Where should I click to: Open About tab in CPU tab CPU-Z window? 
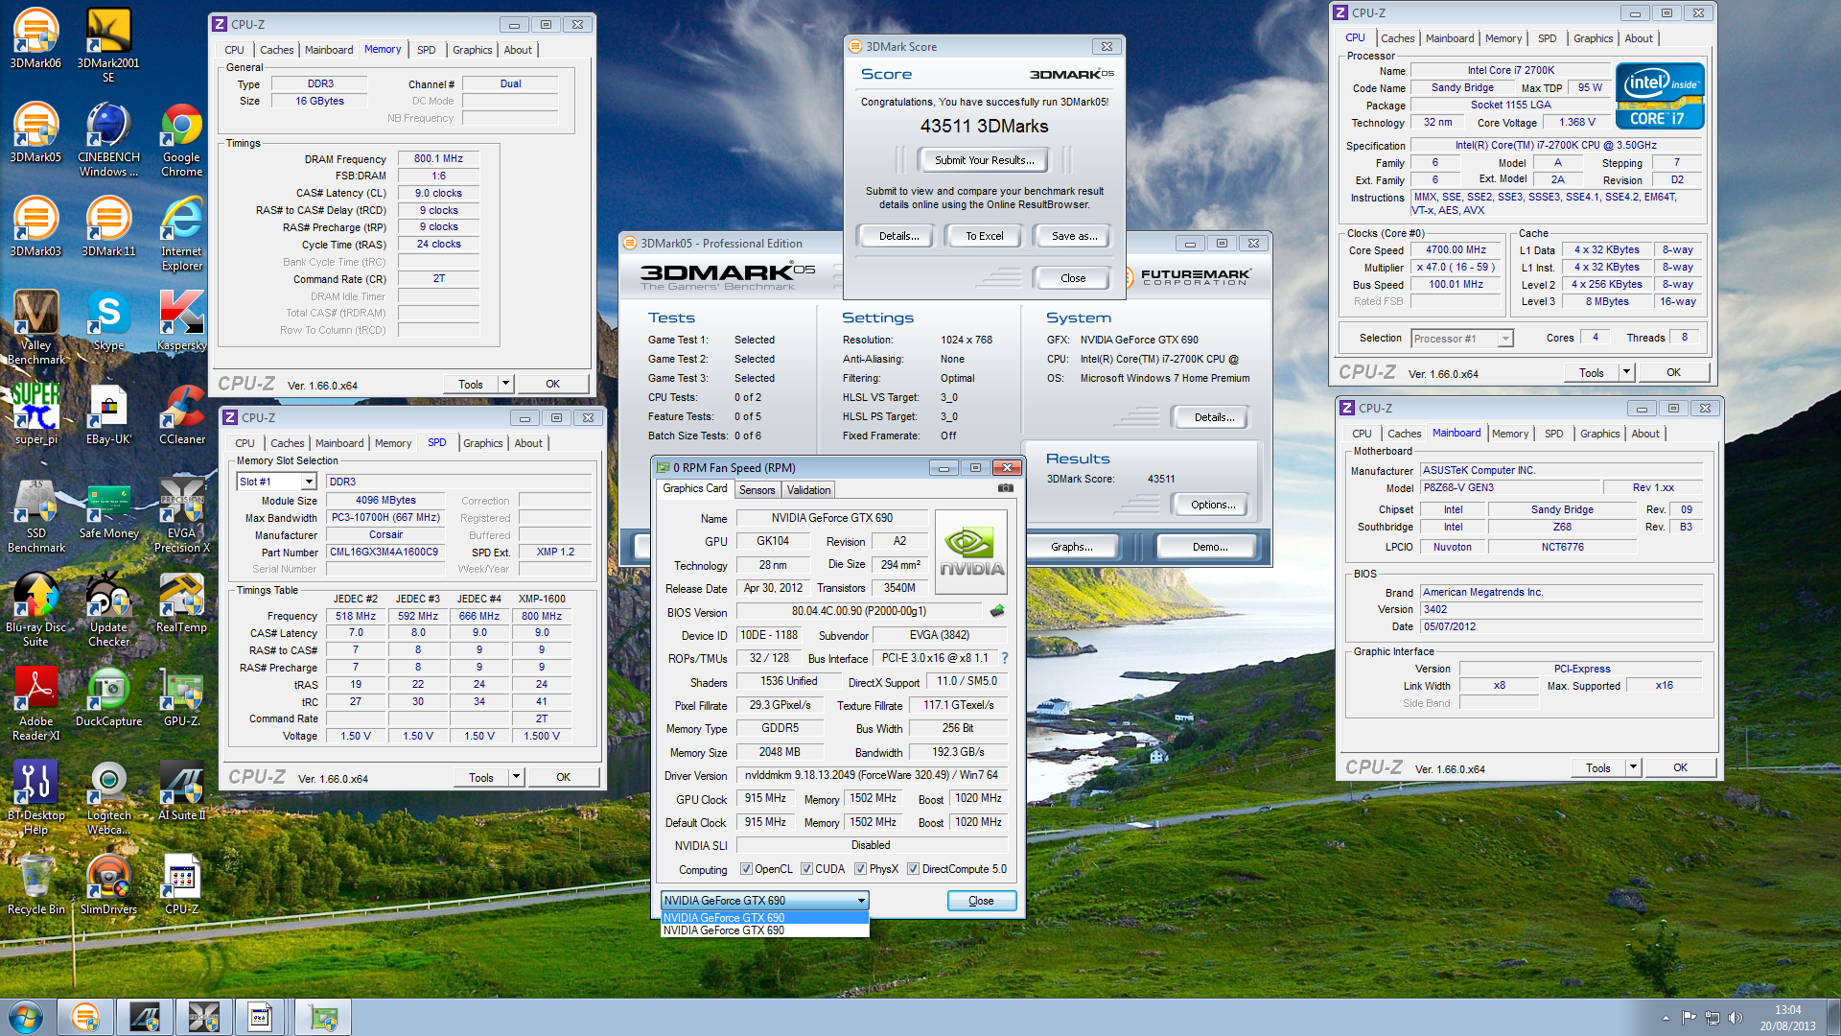1638,38
